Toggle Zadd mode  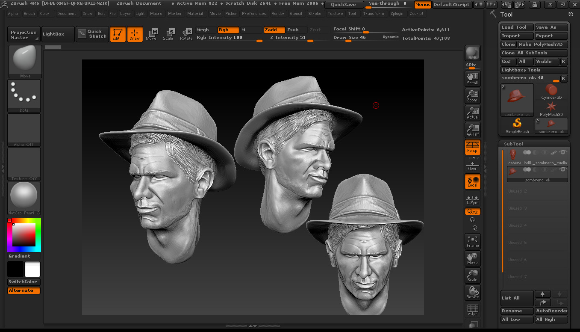coord(274,30)
